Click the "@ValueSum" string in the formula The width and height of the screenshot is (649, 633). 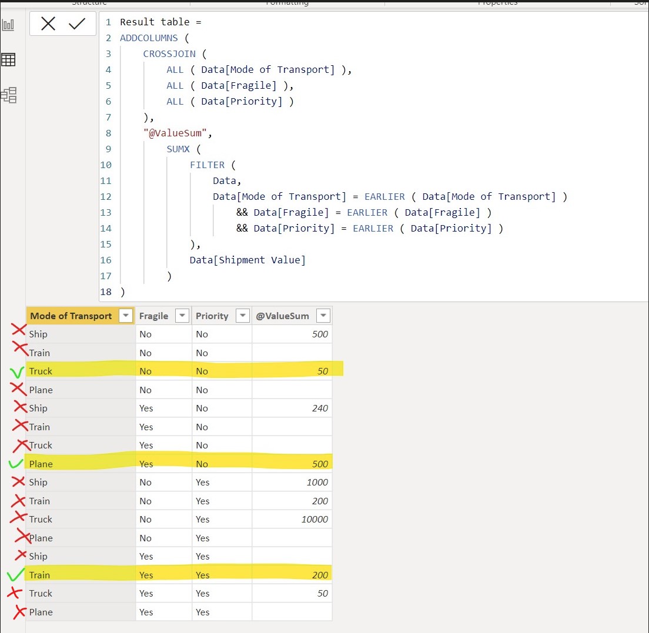click(x=175, y=133)
